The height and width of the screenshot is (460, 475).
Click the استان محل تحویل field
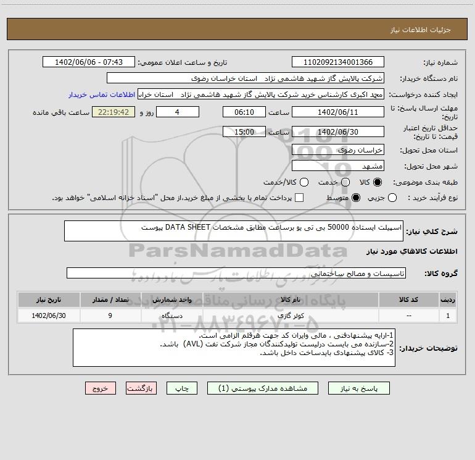pos(337,150)
